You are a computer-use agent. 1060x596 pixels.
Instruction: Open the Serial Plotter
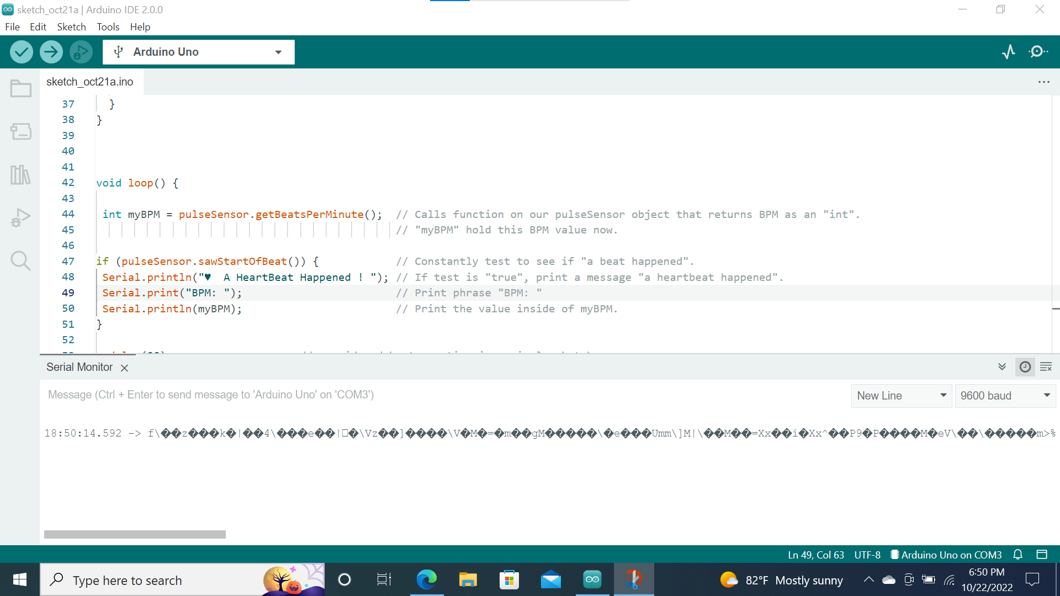[1009, 51]
